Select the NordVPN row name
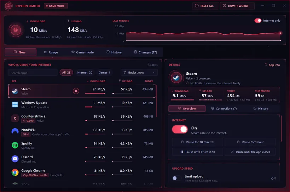 click(x=28, y=130)
